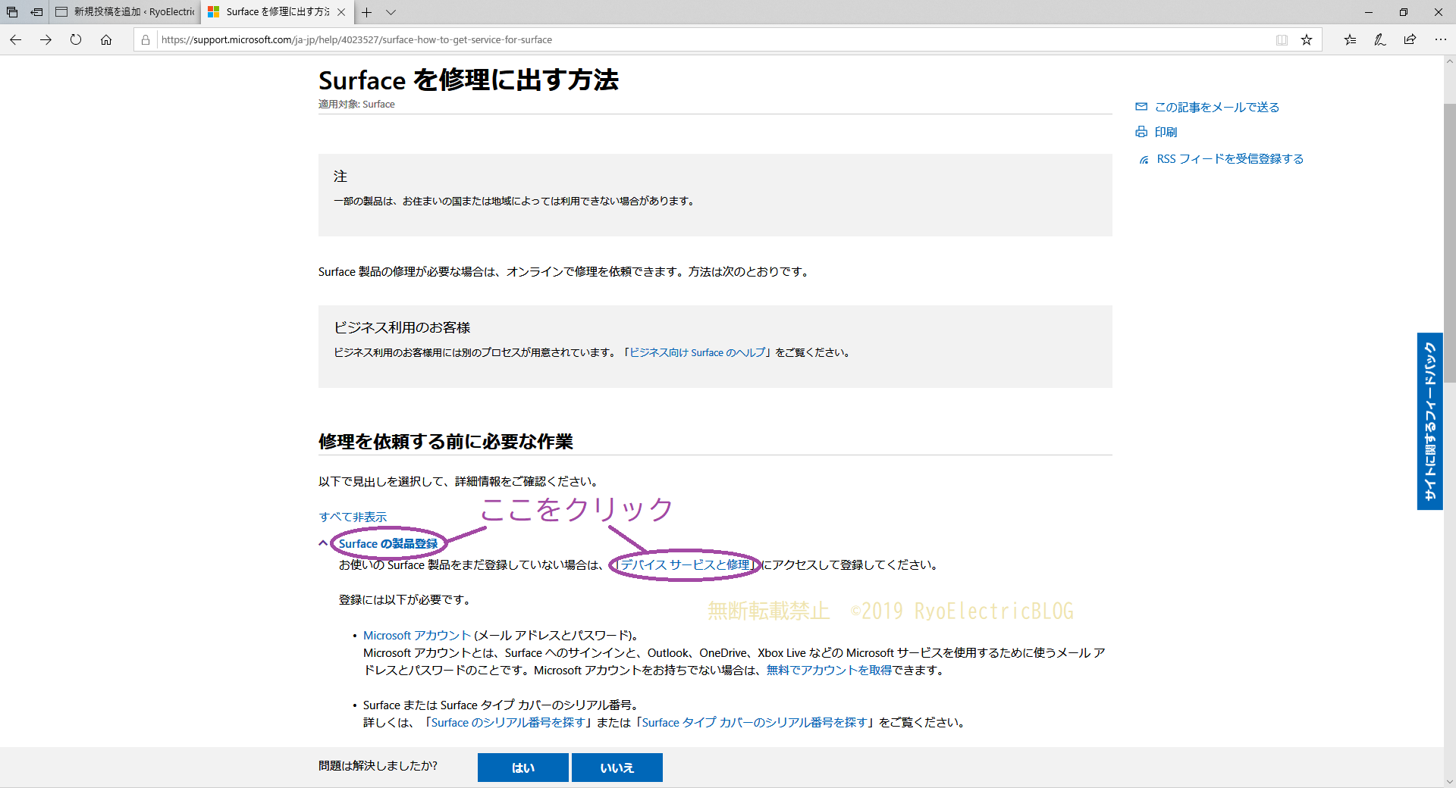Click the printer icon beside 印刷

point(1141,132)
